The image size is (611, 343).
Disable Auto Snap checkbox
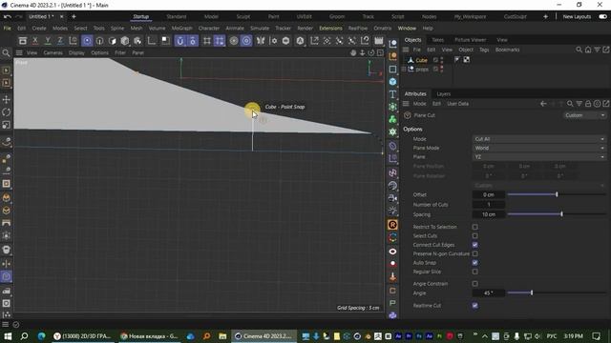(x=475, y=263)
